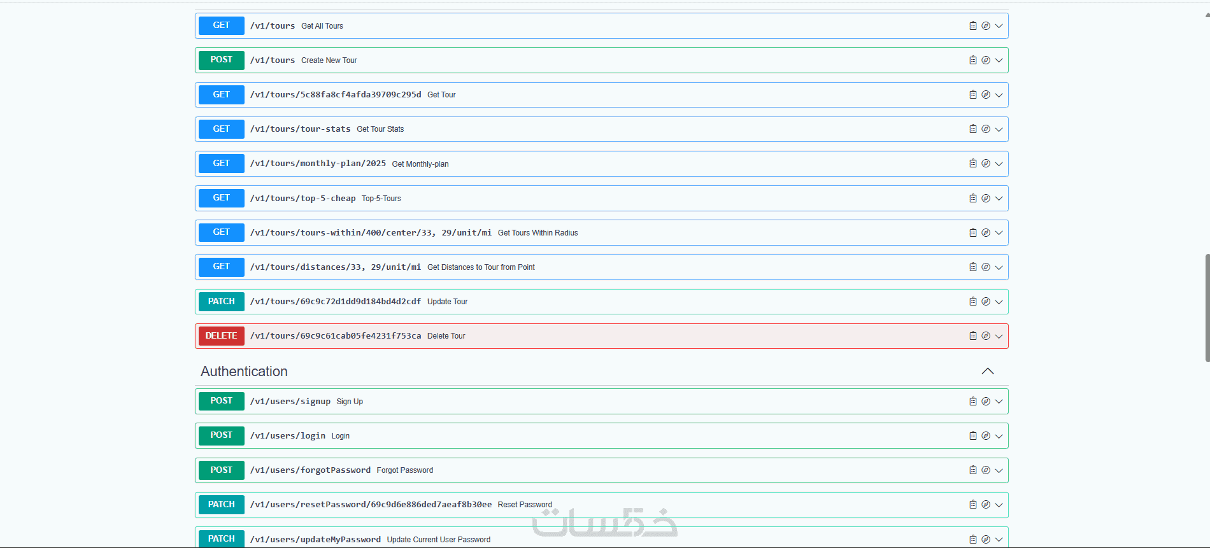Click clipboard icon on Get Tour Stats row
The height and width of the screenshot is (548, 1210).
click(x=972, y=129)
